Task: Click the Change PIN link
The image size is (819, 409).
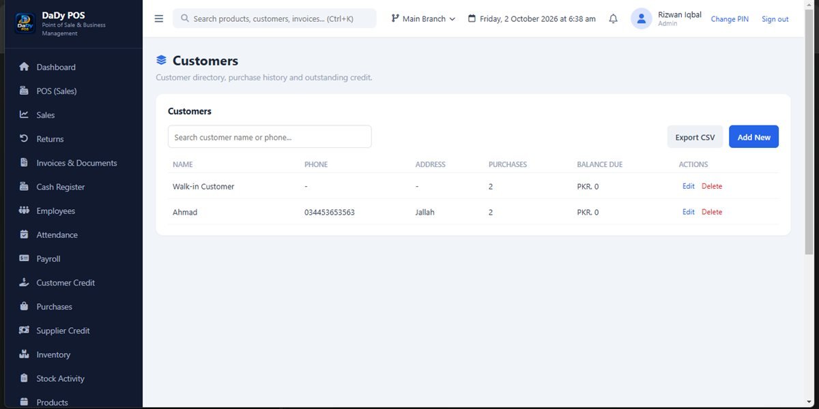Action: (x=730, y=19)
